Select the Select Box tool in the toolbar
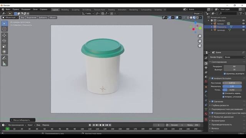 (4, 23)
